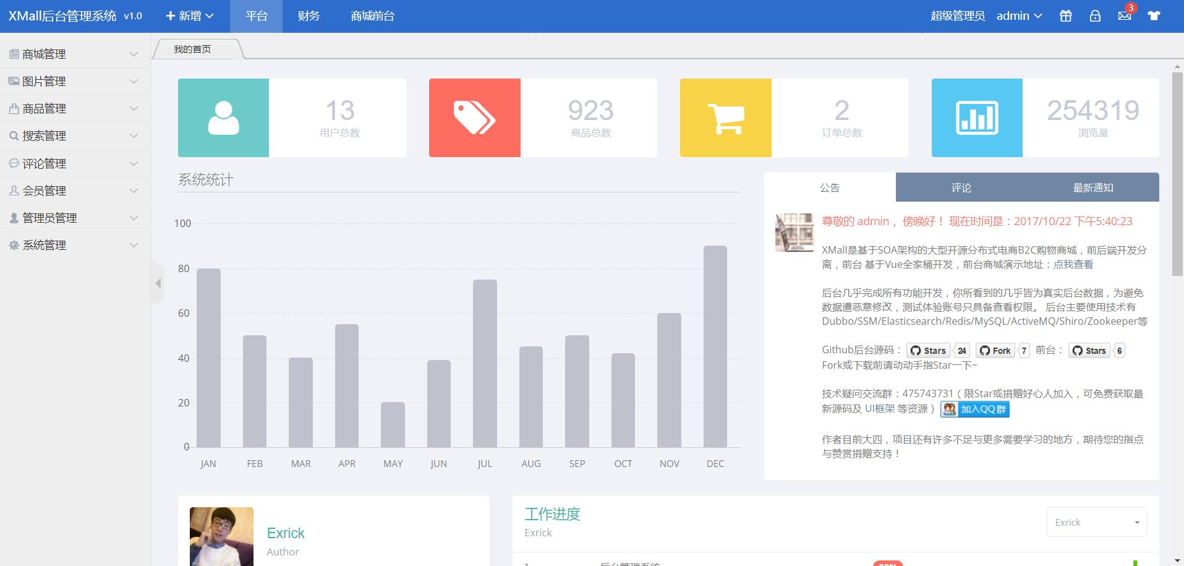Click the frontend GitHub Stars button
1184x566 pixels.
(1089, 351)
